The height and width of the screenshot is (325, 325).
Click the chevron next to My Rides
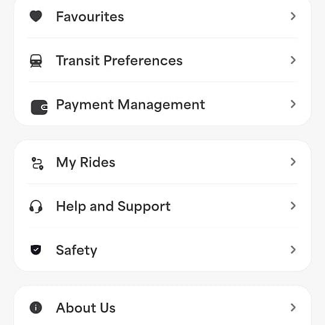tap(293, 162)
